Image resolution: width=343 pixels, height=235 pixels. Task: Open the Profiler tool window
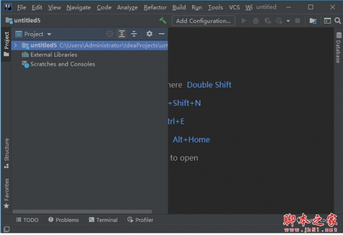point(141,220)
